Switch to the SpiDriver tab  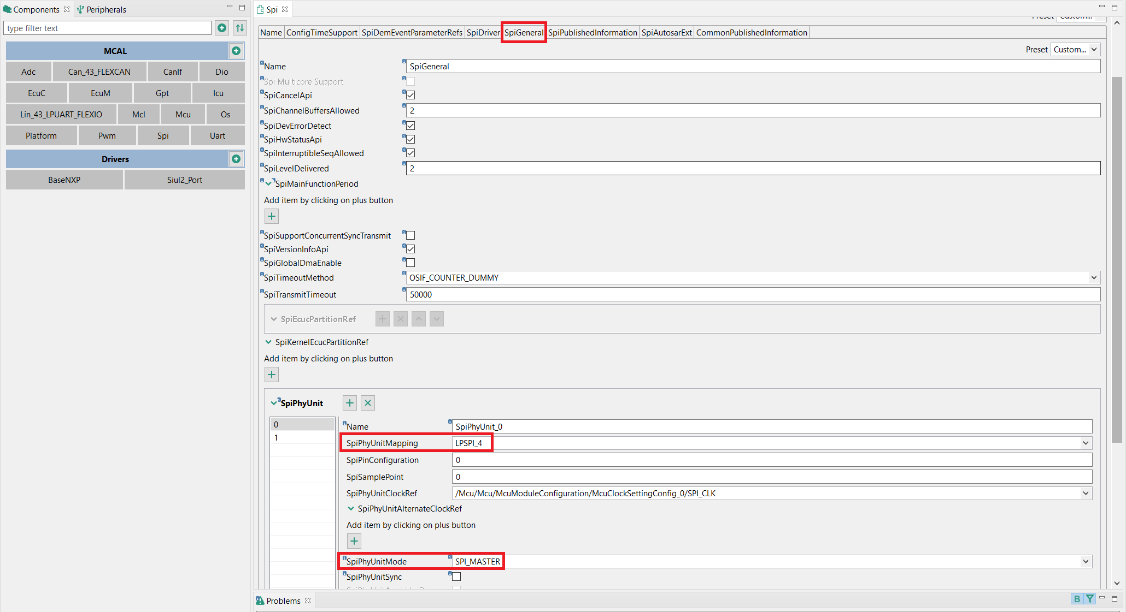pos(483,32)
